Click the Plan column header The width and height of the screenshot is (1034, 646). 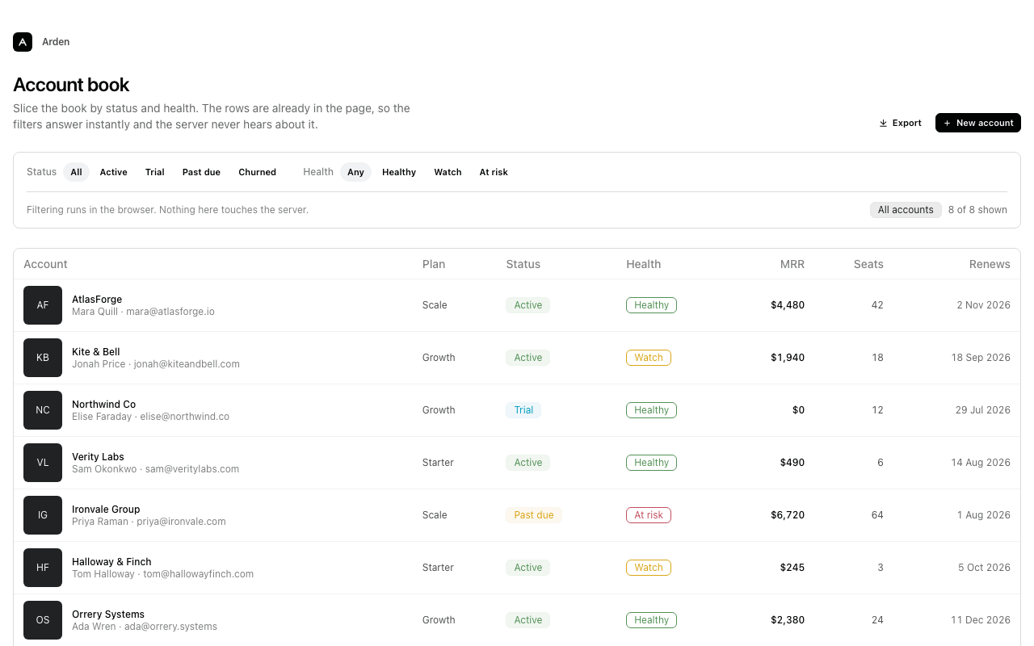pos(434,264)
